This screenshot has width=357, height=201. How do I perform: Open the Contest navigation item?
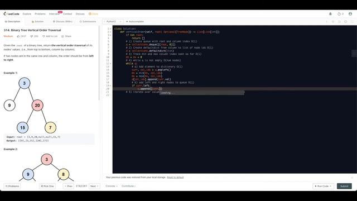click(x=67, y=14)
